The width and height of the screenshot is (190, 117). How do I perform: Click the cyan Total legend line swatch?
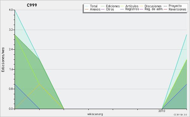coord(87,6)
